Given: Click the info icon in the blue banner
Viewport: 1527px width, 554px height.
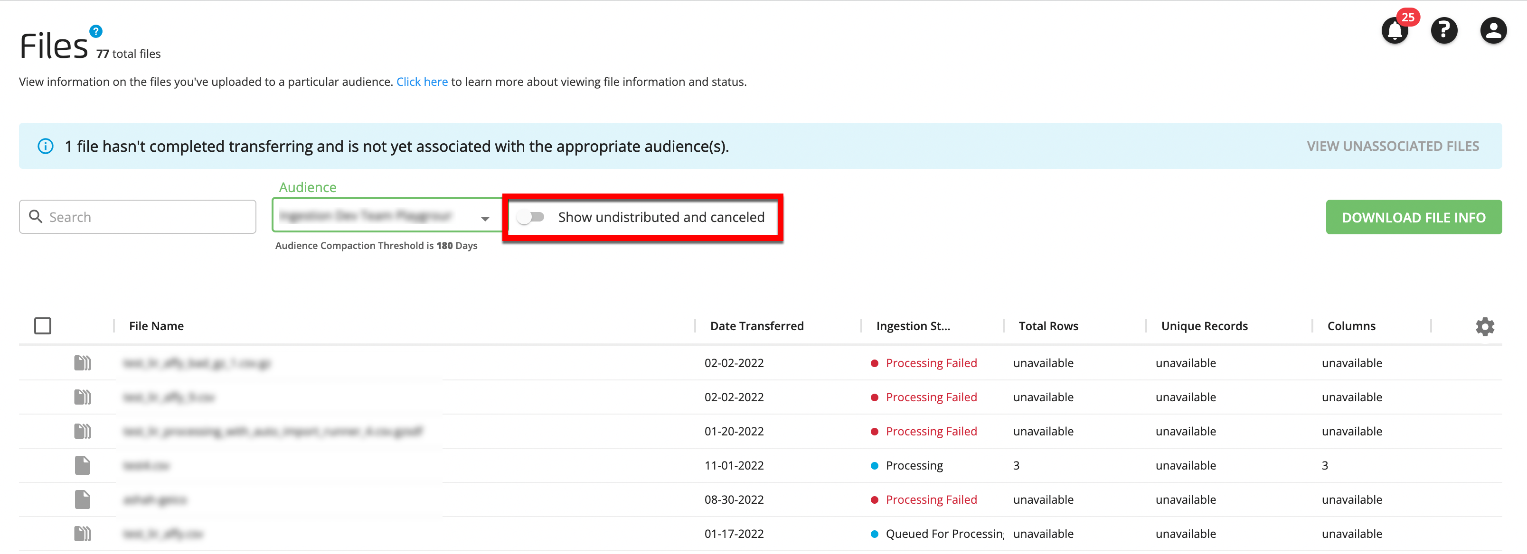Looking at the screenshot, I should tap(46, 146).
